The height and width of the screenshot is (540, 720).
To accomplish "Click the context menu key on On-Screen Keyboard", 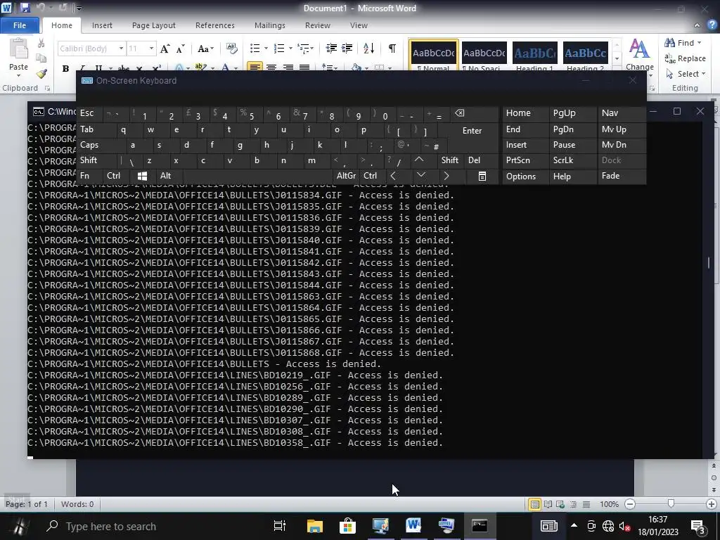I will [x=482, y=176].
